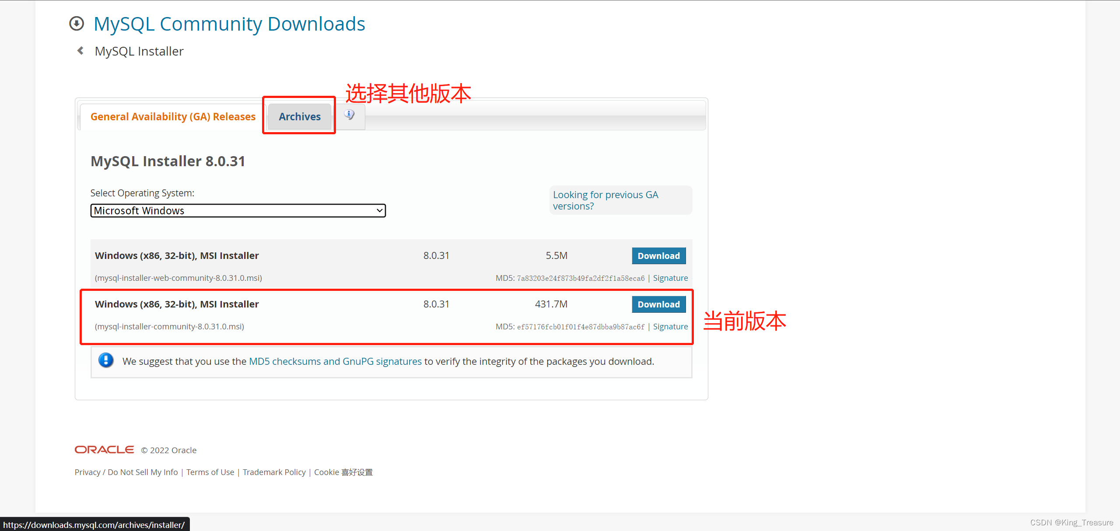Image resolution: width=1120 pixels, height=531 pixels.
Task: Switch to the Archives tab
Action: [x=299, y=116]
